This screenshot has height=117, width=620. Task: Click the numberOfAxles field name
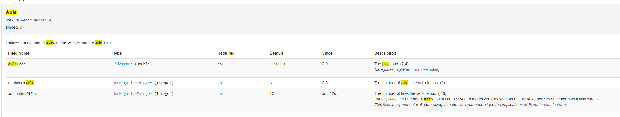22,83
